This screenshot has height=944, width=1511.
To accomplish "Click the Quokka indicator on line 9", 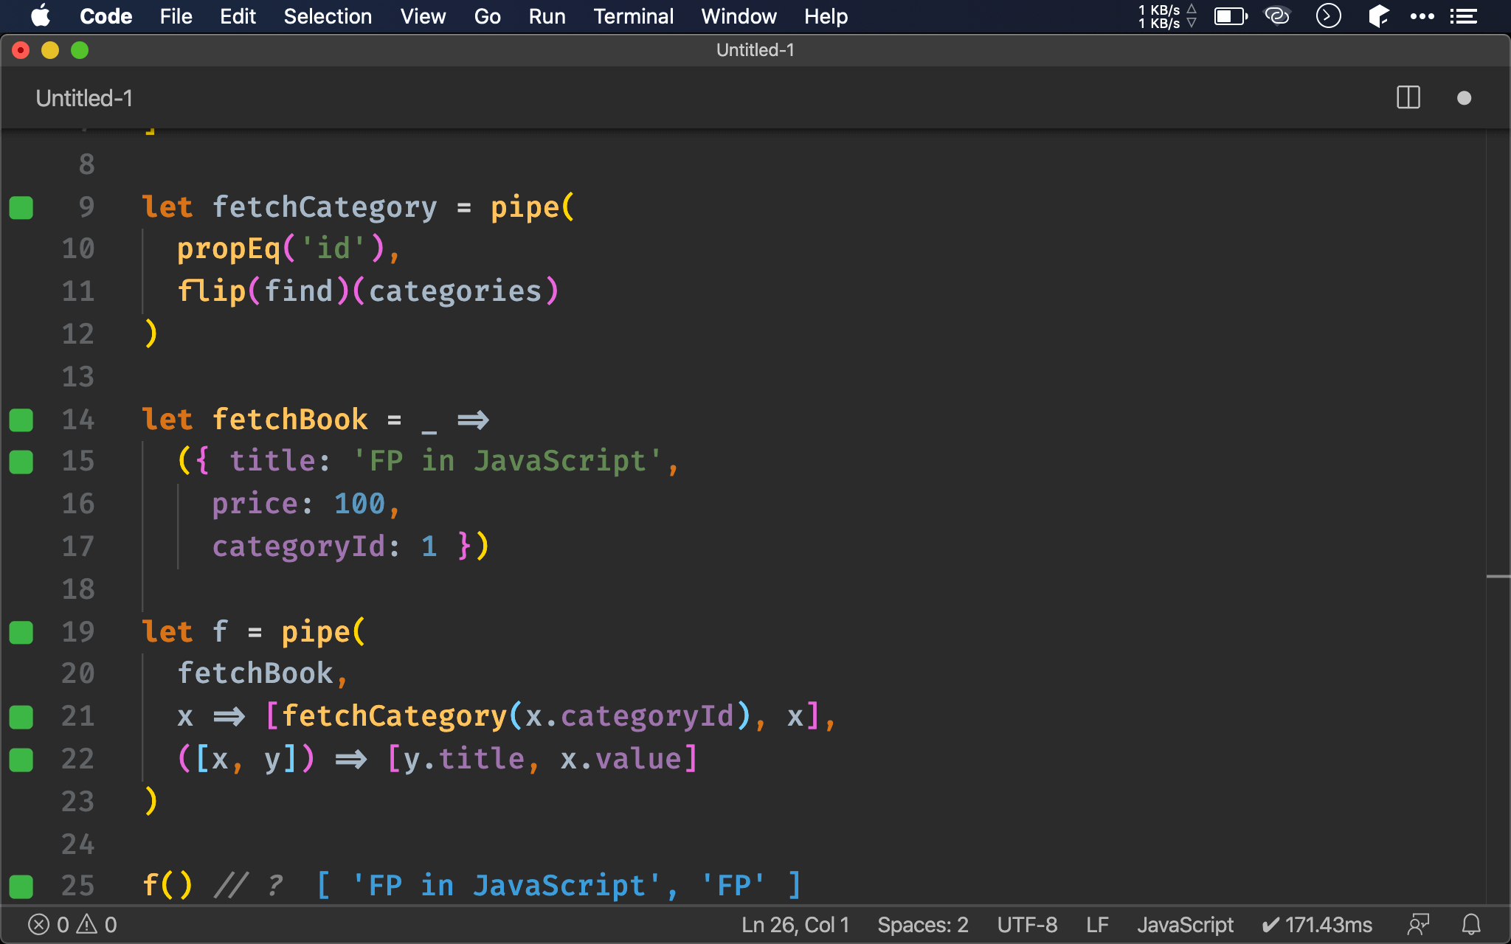I will [x=21, y=207].
